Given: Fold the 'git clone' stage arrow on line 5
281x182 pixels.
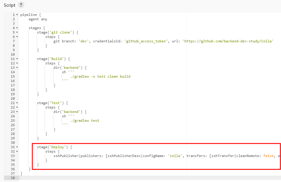Looking at the screenshot, I should click(x=17, y=32).
